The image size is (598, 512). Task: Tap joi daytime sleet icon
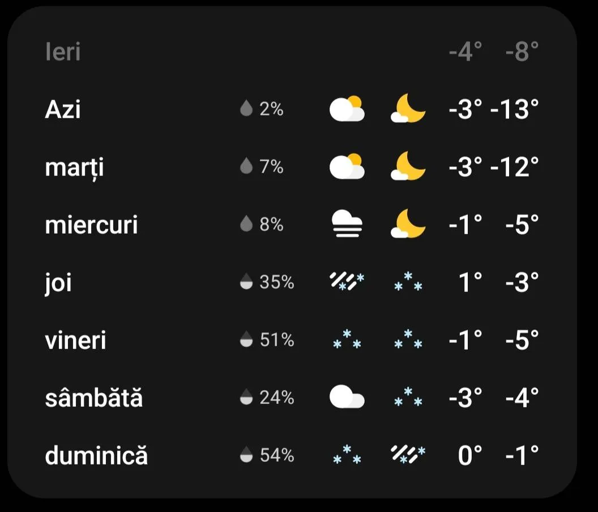pyautogui.click(x=347, y=282)
